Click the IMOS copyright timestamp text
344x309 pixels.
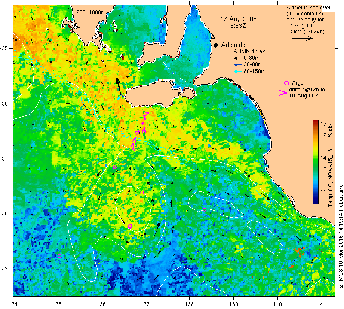click(341, 236)
